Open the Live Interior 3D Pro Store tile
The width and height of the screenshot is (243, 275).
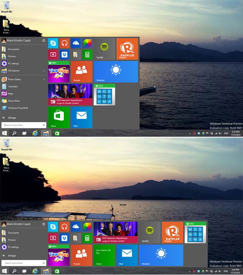pyautogui.click(x=104, y=255)
